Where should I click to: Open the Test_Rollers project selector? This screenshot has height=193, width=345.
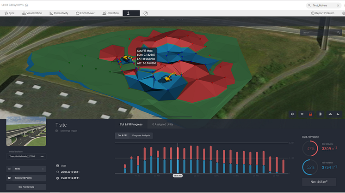(323, 5)
